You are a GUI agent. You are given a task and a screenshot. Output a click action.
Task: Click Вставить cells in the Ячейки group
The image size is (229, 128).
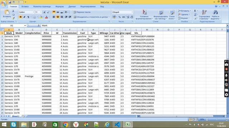[x=185, y=11]
